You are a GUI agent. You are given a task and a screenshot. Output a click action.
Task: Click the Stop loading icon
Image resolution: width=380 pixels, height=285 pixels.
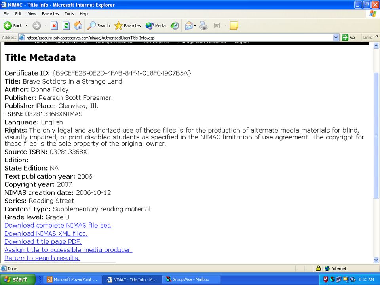coord(54,25)
